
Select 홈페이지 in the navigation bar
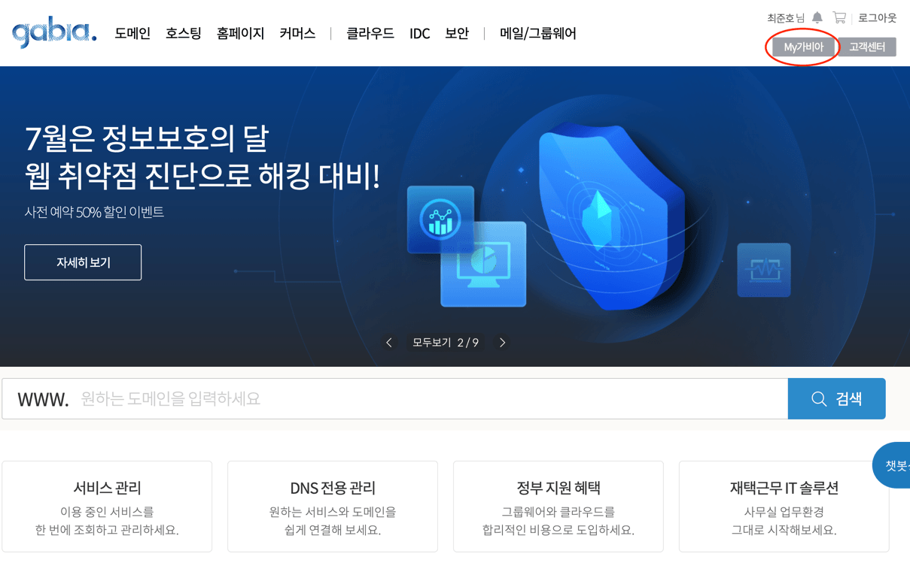240,34
